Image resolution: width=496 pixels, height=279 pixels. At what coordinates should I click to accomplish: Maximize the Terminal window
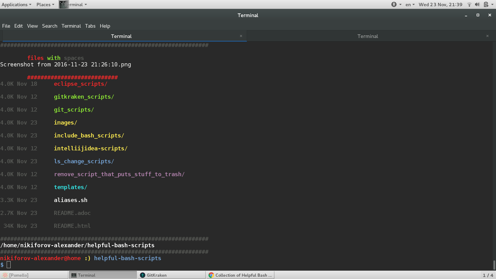coord(478,15)
